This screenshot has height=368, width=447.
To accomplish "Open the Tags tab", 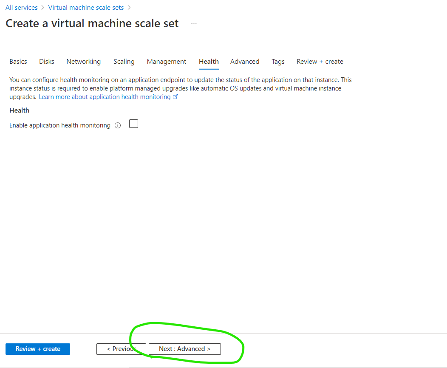I will (x=278, y=62).
